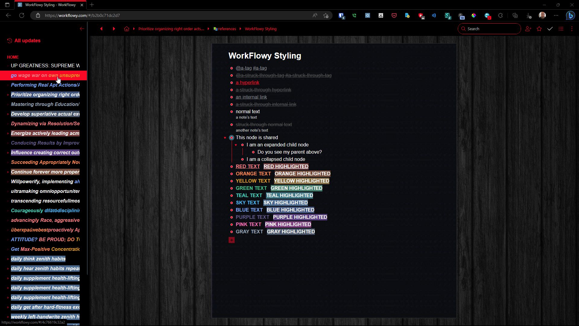Click the color wheel extension icon

(x=474, y=15)
